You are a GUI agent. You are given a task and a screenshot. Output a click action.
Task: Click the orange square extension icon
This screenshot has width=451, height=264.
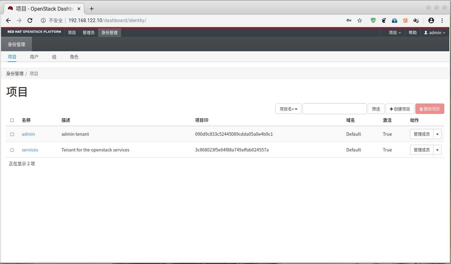point(405,20)
